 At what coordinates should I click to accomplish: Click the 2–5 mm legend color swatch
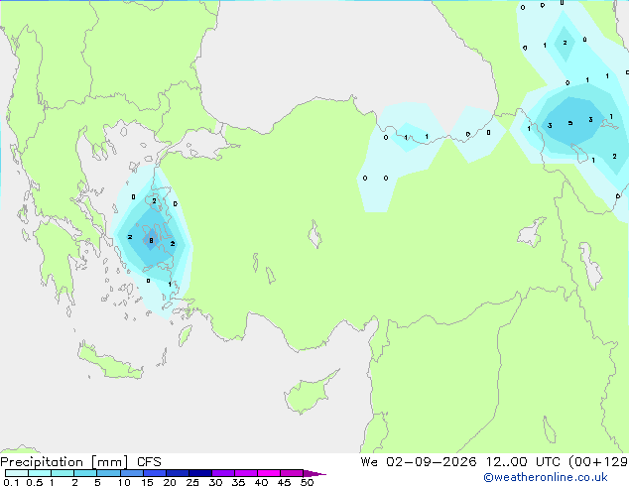[85, 473]
